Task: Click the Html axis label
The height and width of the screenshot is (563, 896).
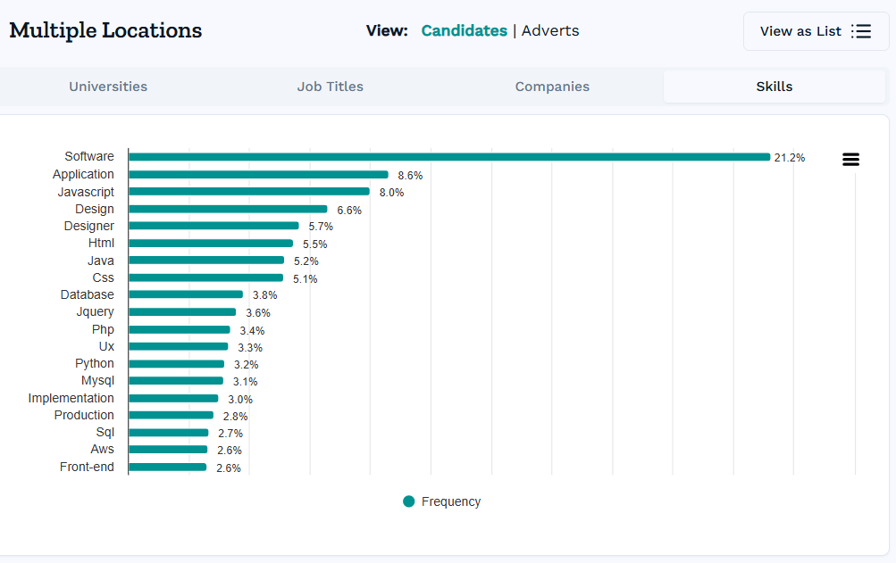Action: point(101,243)
